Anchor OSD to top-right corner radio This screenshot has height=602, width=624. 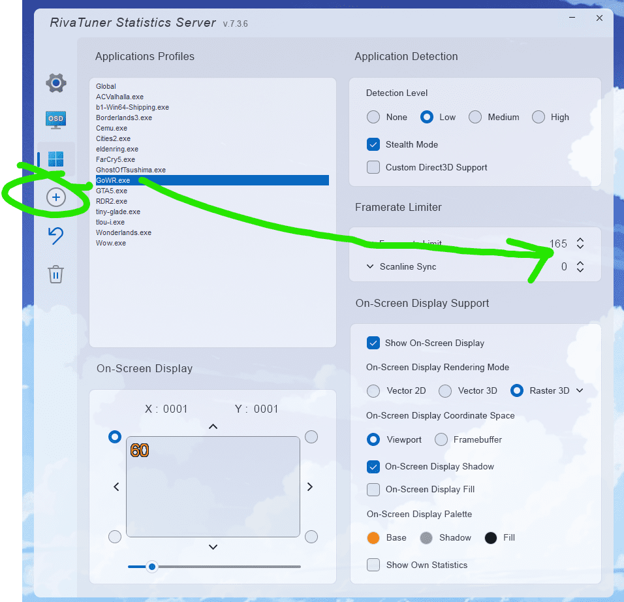point(311,437)
